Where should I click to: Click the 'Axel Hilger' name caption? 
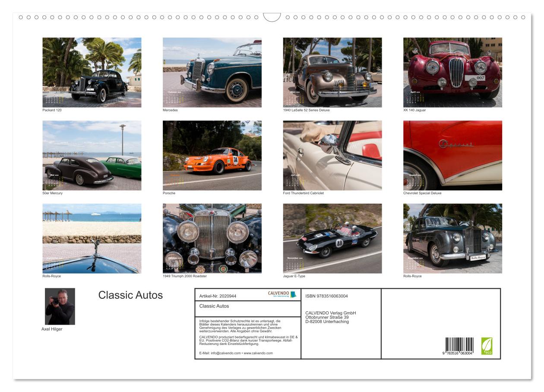pyautogui.click(x=52, y=329)
